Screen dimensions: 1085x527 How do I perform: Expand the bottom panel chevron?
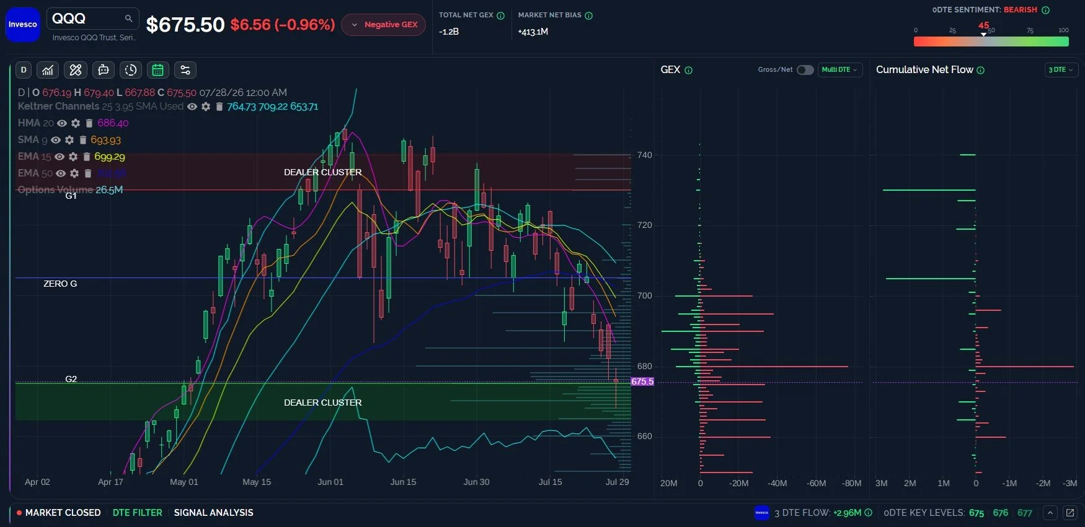click(1050, 513)
